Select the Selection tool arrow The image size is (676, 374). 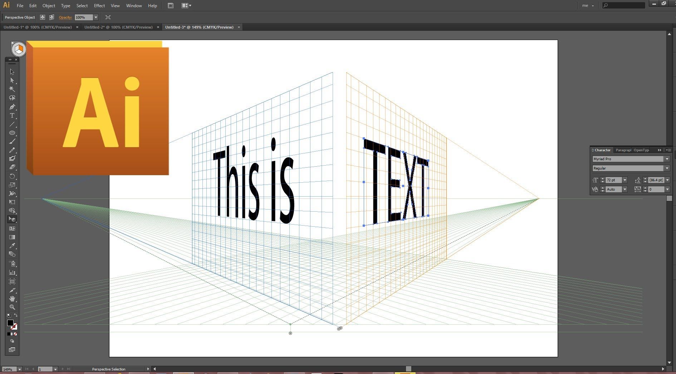tap(12, 72)
